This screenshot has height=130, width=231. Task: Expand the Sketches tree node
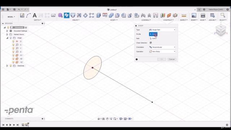pyautogui.click(x=7, y=66)
